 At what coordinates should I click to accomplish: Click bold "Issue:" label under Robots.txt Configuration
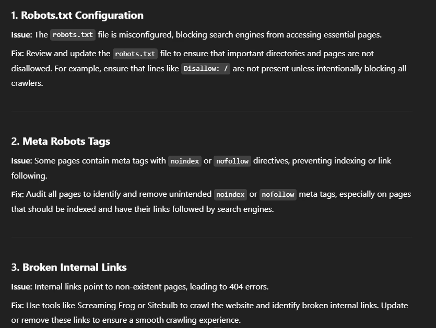(21, 35)
